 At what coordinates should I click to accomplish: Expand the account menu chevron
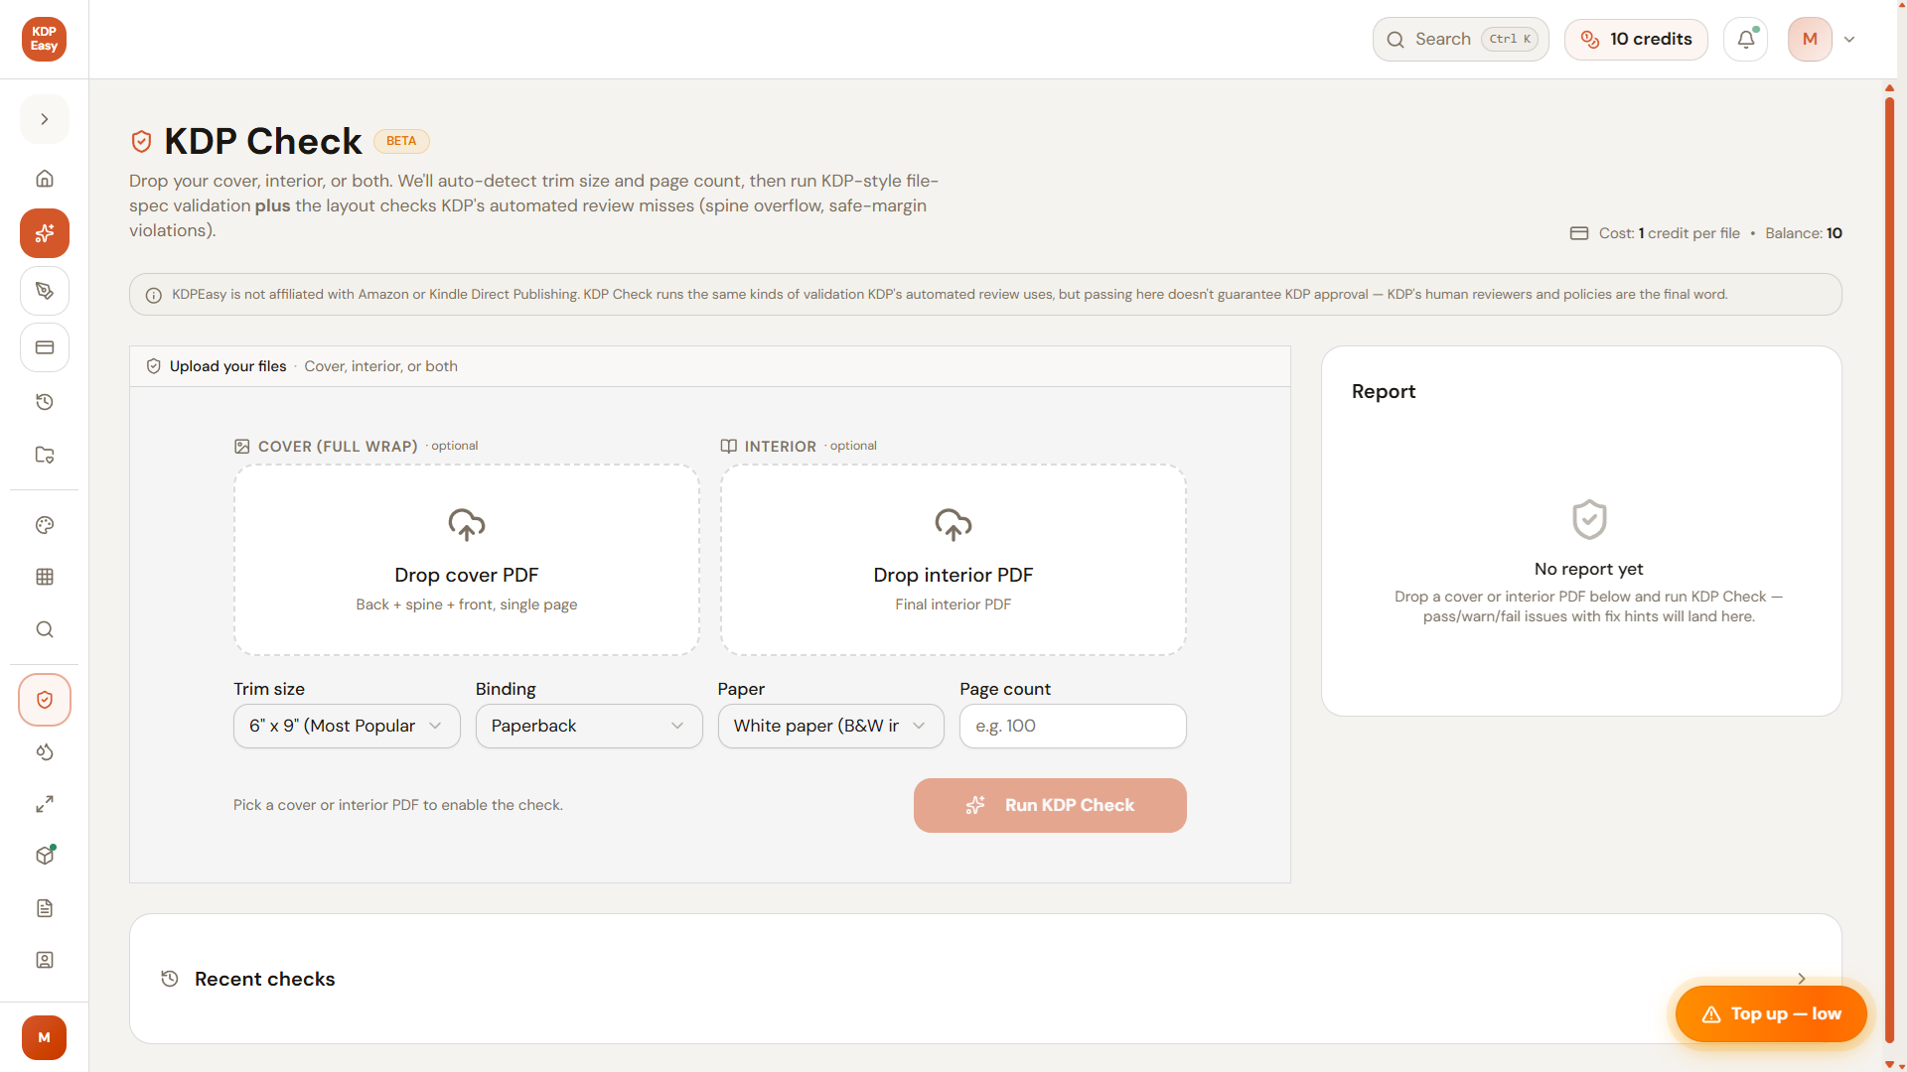(x=1849, y=40)
